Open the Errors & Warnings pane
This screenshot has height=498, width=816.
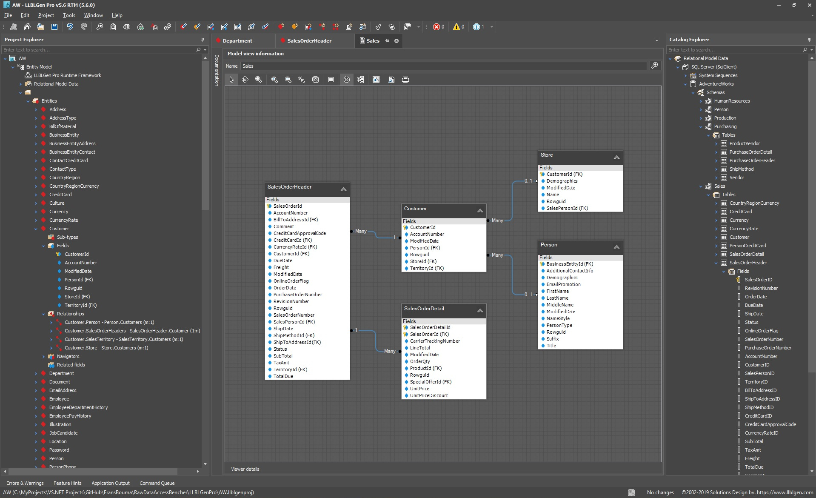tap(25, 483)
